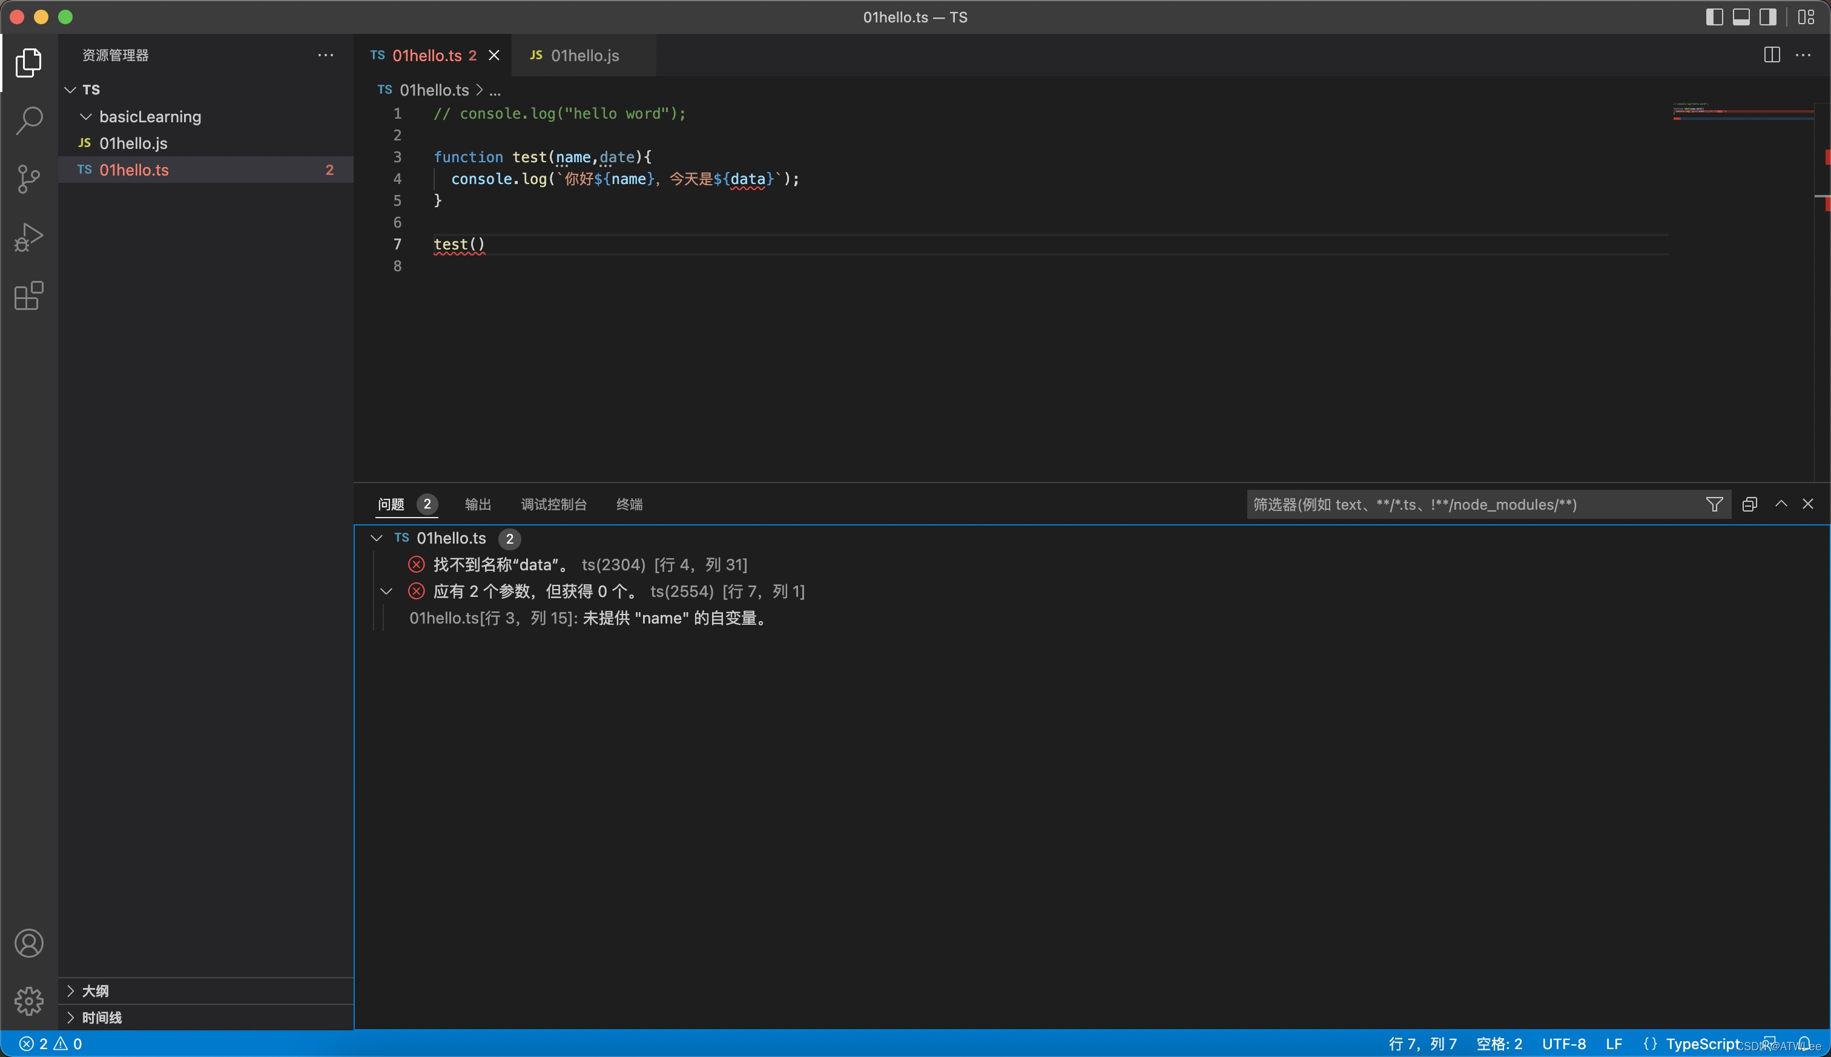This screenshot has width=1831, height=1057.
Task: Click the braces icon next to TypeScript
Action: pos(1649,1044)
